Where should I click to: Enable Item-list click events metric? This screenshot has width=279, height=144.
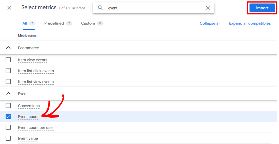click(8, 71)
